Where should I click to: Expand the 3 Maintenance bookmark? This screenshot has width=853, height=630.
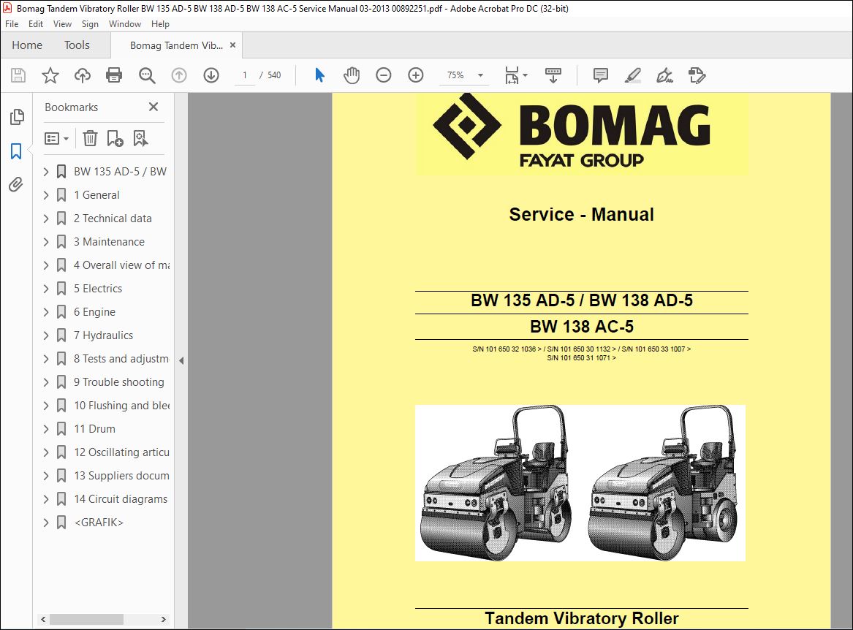click(46, 242)
